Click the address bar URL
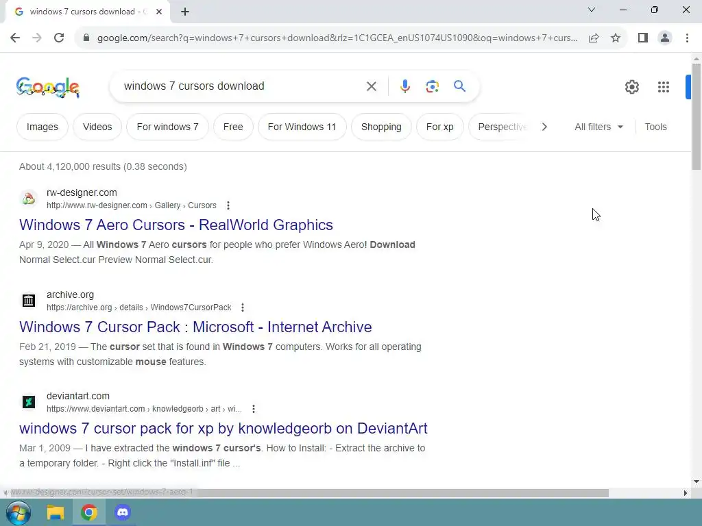Viewport: 702px width, 526px height. (x=337, y=38)
